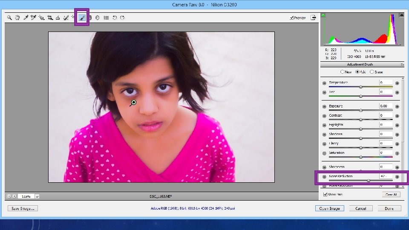
Task: Rotate image 90° clockwise
Action: (122, 17)
